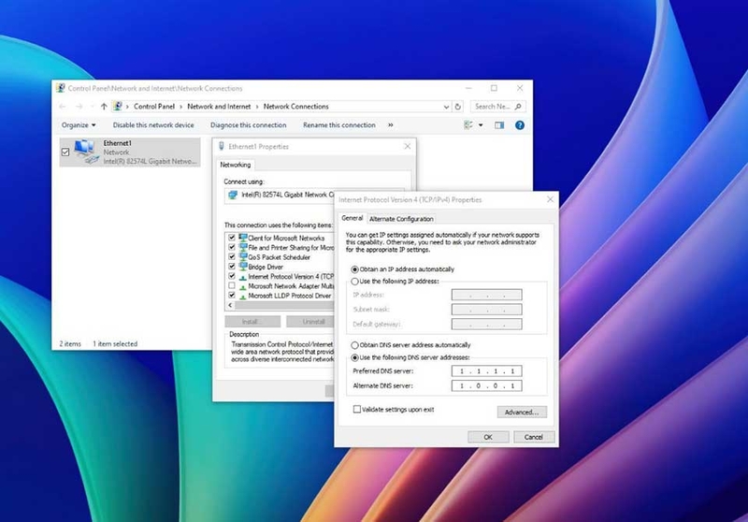The image size is (748, 522).
Task: Open the Organize dropdown menu
Action: pos(79,125)
